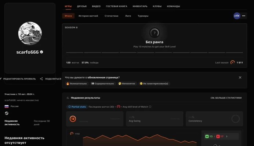Choose the Содержательно feedback option
Image resolution: width=254 pixels, height=146 pixels.
tap(102, 84)
